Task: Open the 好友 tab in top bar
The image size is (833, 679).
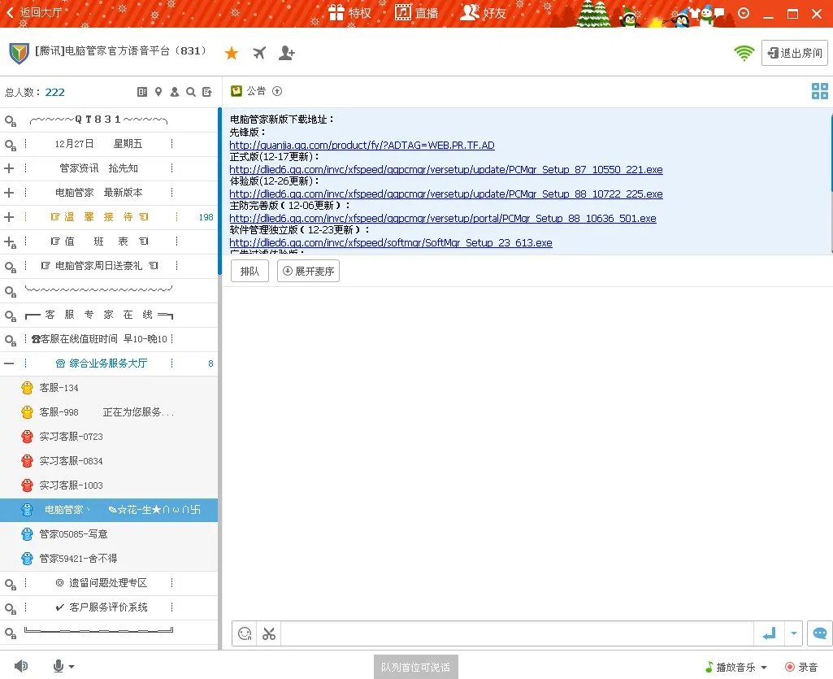Action: (483, 13)
